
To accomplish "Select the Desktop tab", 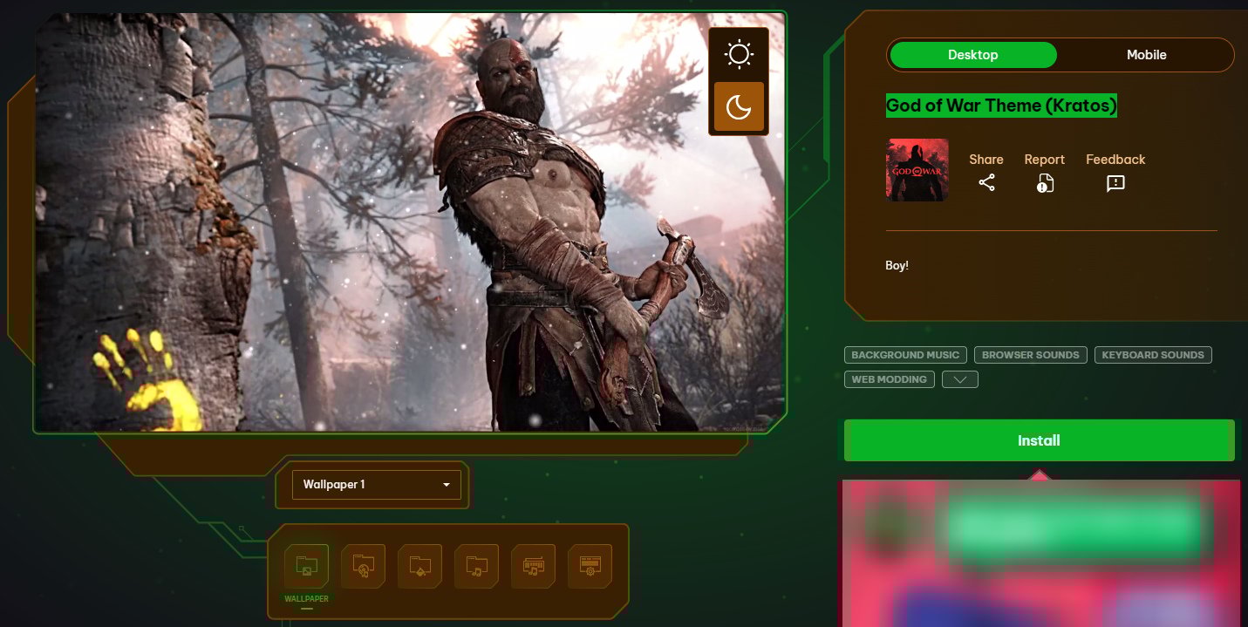I will (x=972, y=55).
